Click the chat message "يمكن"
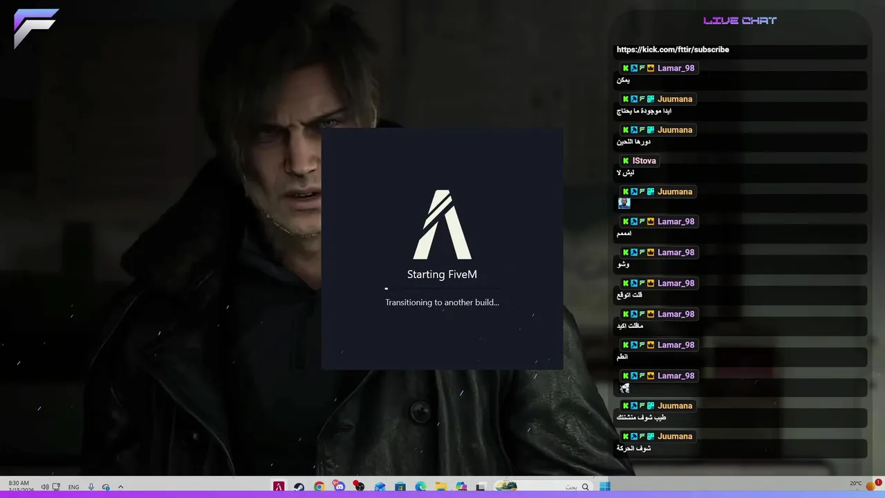This screenshot has width=885, height=498. (623, 80)
